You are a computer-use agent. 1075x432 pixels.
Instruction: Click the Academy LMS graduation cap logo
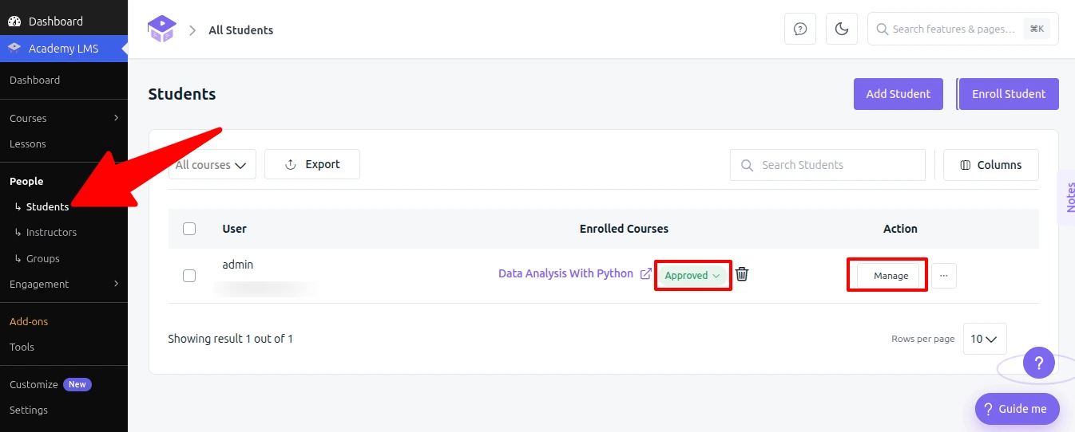click(161, 29)
